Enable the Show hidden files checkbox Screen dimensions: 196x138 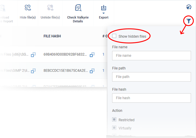[114, 36]
